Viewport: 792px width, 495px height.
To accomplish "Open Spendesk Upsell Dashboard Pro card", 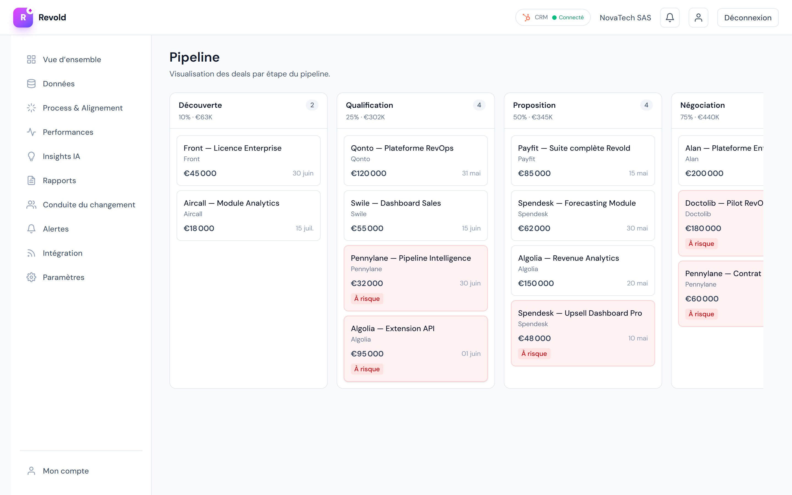I will click(x=582, y=333).
